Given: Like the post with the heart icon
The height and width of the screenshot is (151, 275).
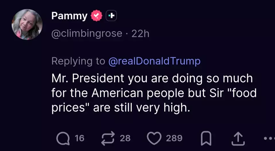Looking at the screenshot, I should (x=154, y=138).
